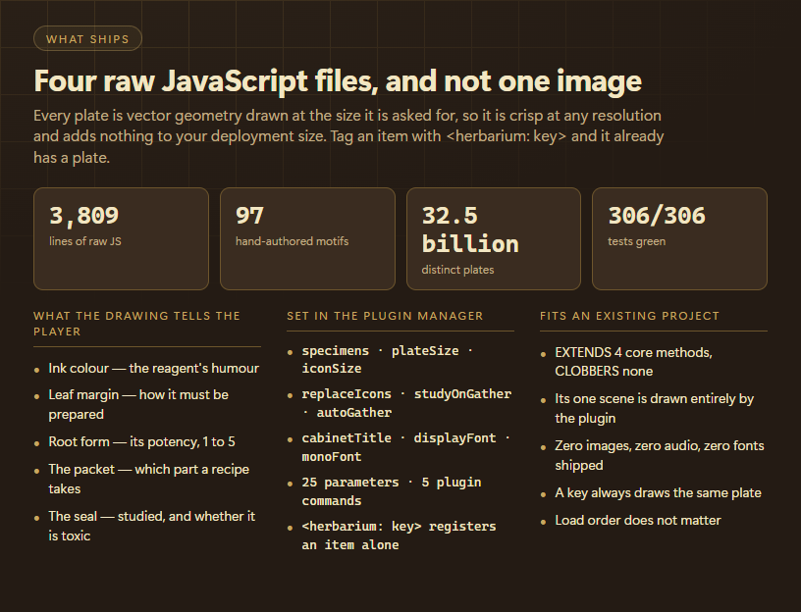Image resolution: width=801 pixels, height=612 pixels.
Task: Click the "3,809" lines of raw JS card
Action: (121, 239)
